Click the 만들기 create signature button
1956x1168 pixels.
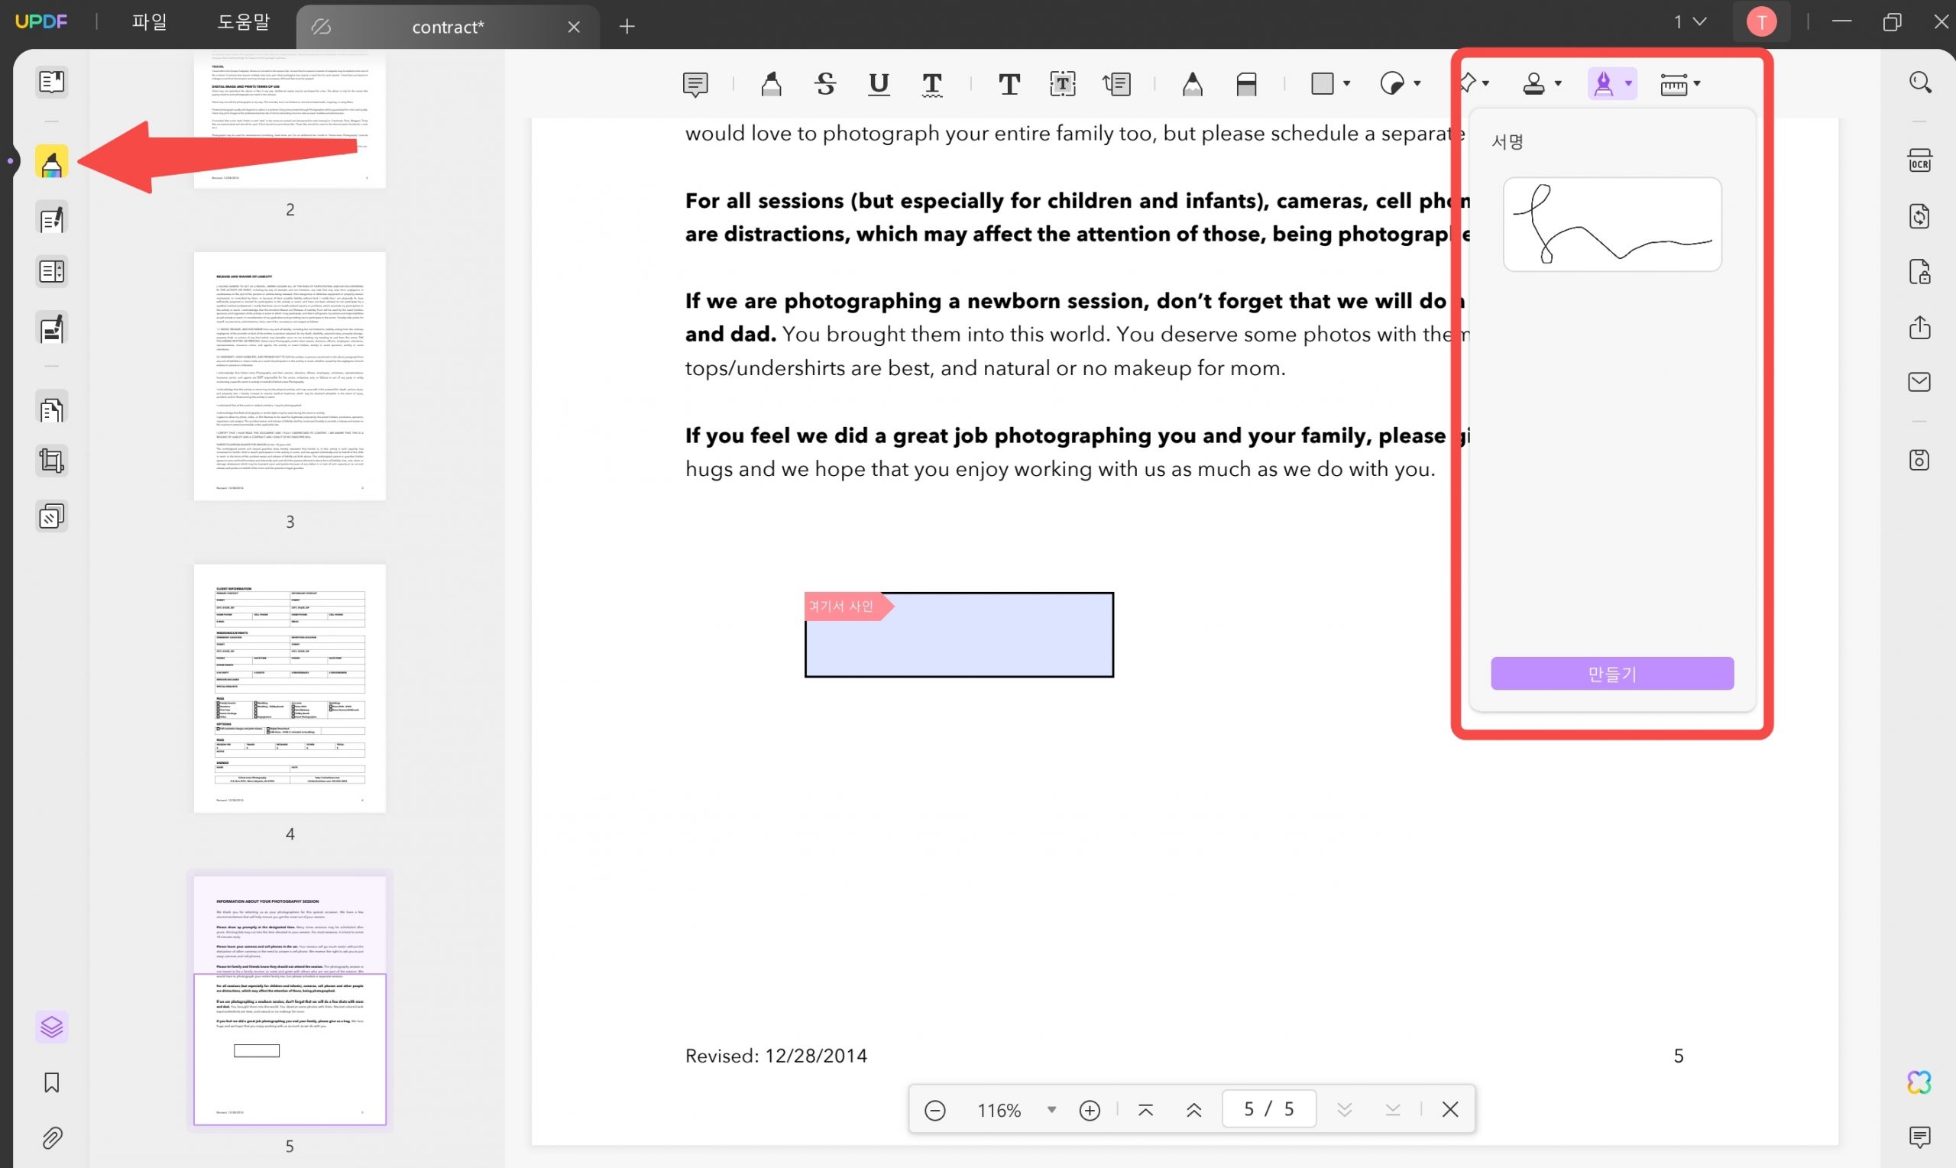pos(1612,674)
